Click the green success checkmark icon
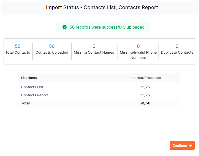199x156 pixels. point(65,27)
